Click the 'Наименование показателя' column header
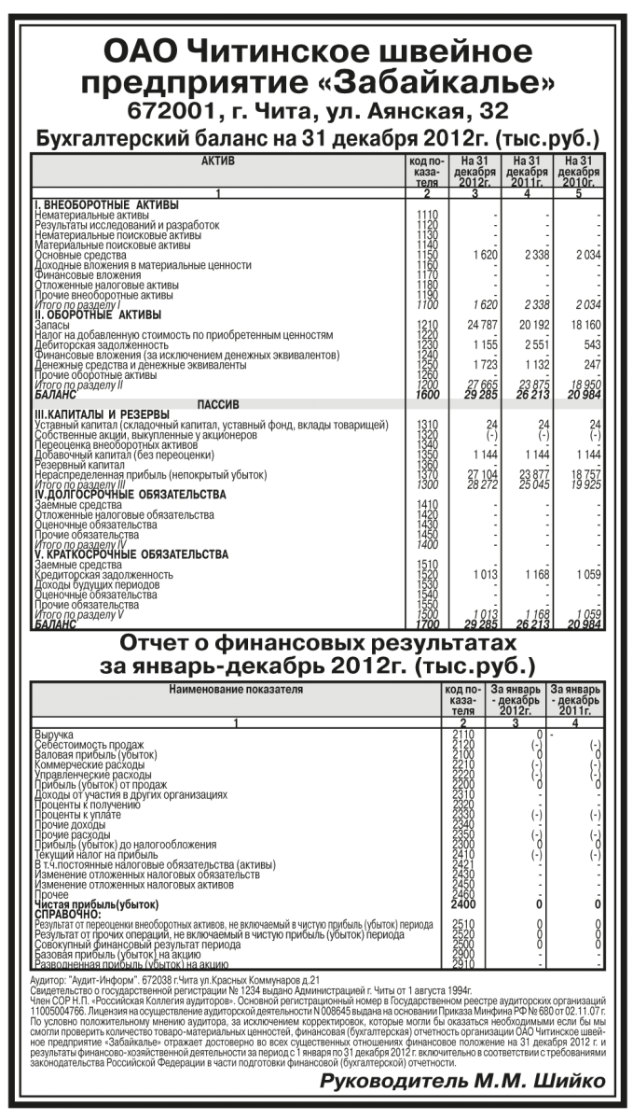 [236, 690]
